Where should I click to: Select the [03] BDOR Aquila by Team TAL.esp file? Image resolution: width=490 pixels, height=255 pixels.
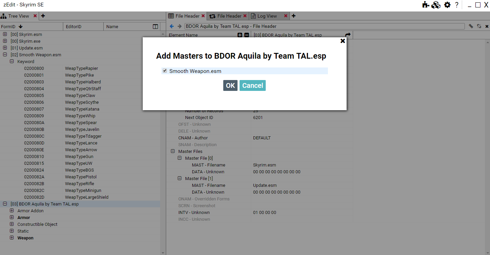(x=80, y=204)
